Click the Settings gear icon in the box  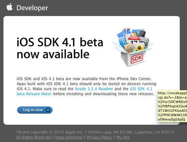pyautogui.click(x=144, y=42)
